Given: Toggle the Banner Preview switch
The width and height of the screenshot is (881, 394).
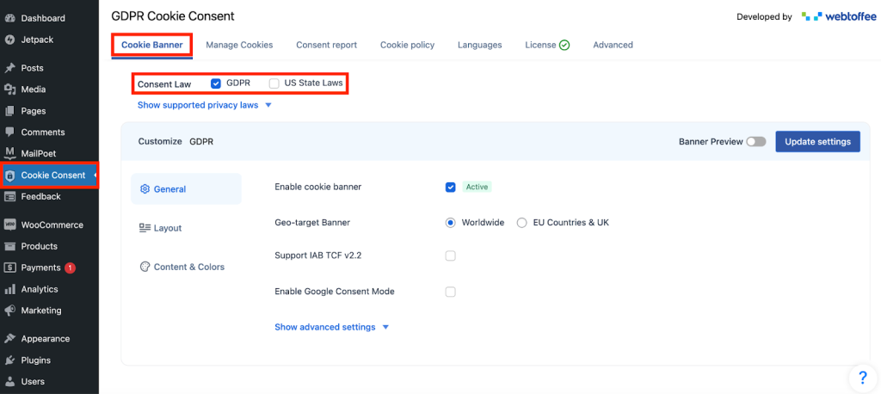Looking at the screenshot, I should pyautogui.click(x=755, y=142).
